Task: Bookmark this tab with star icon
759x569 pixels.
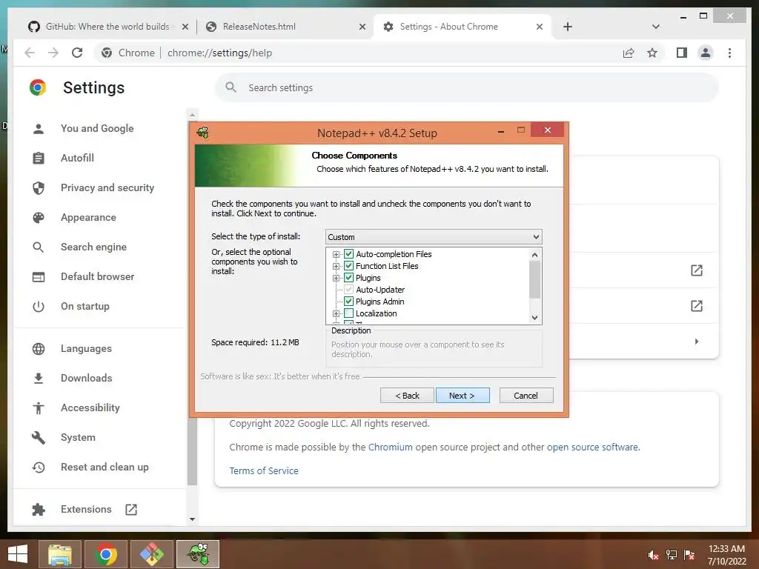Action: click(x=652, y=53)
